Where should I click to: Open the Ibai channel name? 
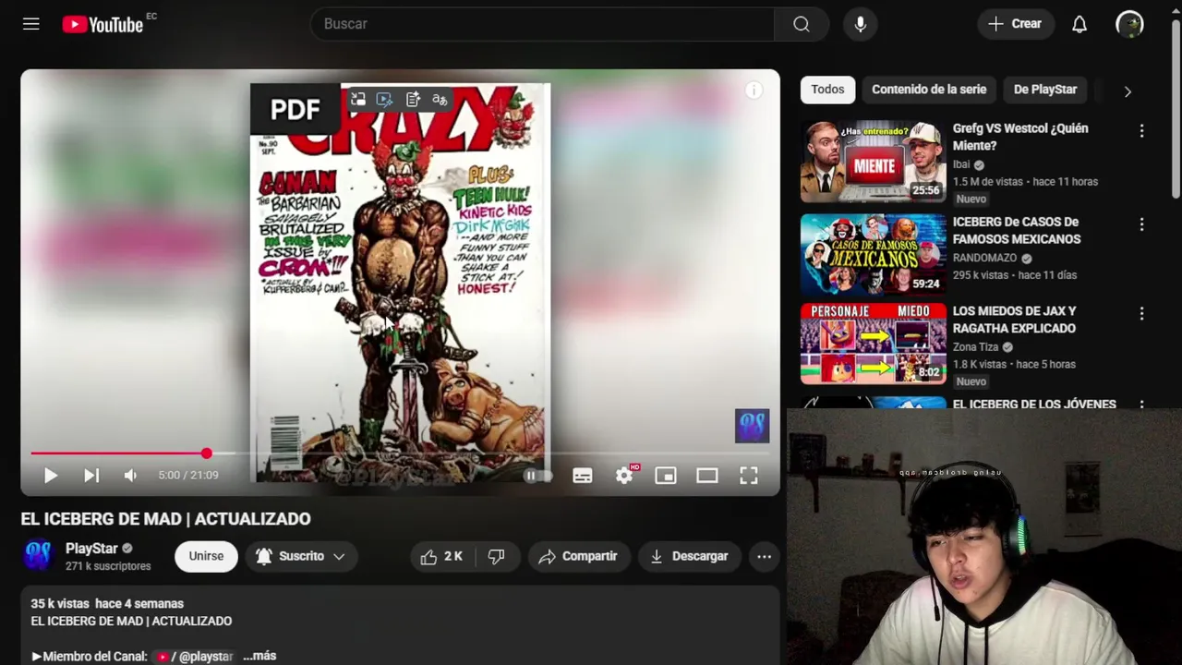[961, 164]
